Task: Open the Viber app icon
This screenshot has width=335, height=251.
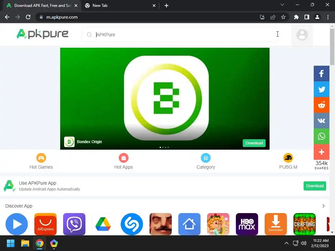Action: pyautogui.click(x=74, y=224)
